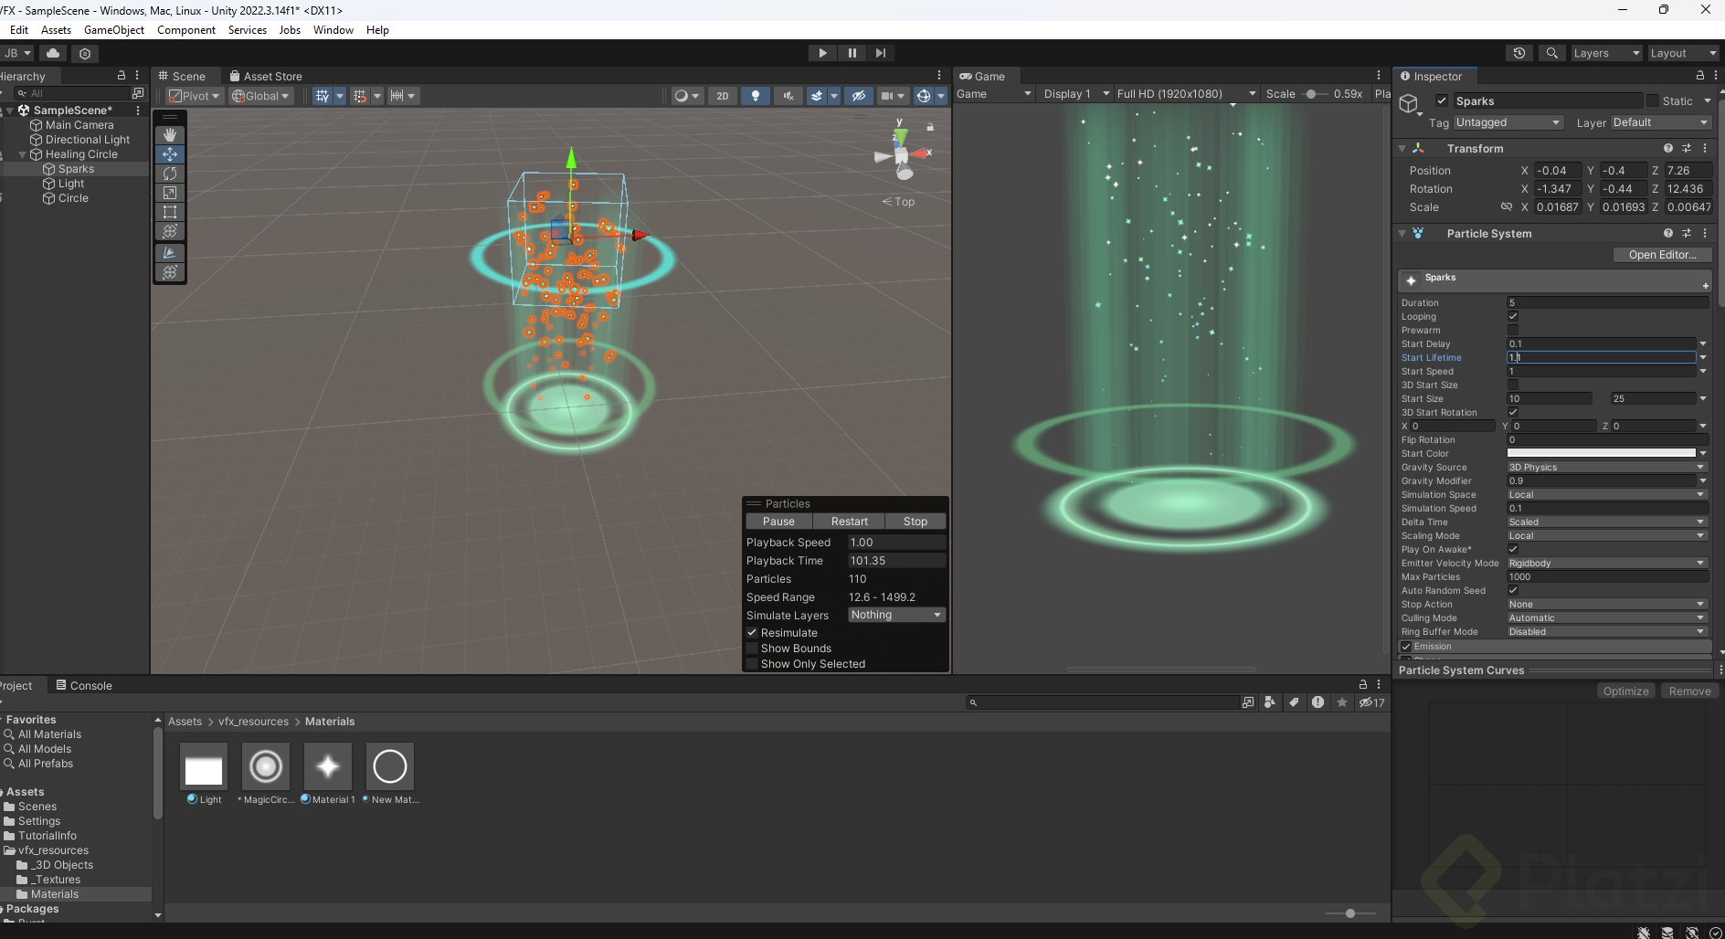This screenshot has width=1725, height=939.
Task: Uncheck the Resimulate option
Action: coord(753,633)
